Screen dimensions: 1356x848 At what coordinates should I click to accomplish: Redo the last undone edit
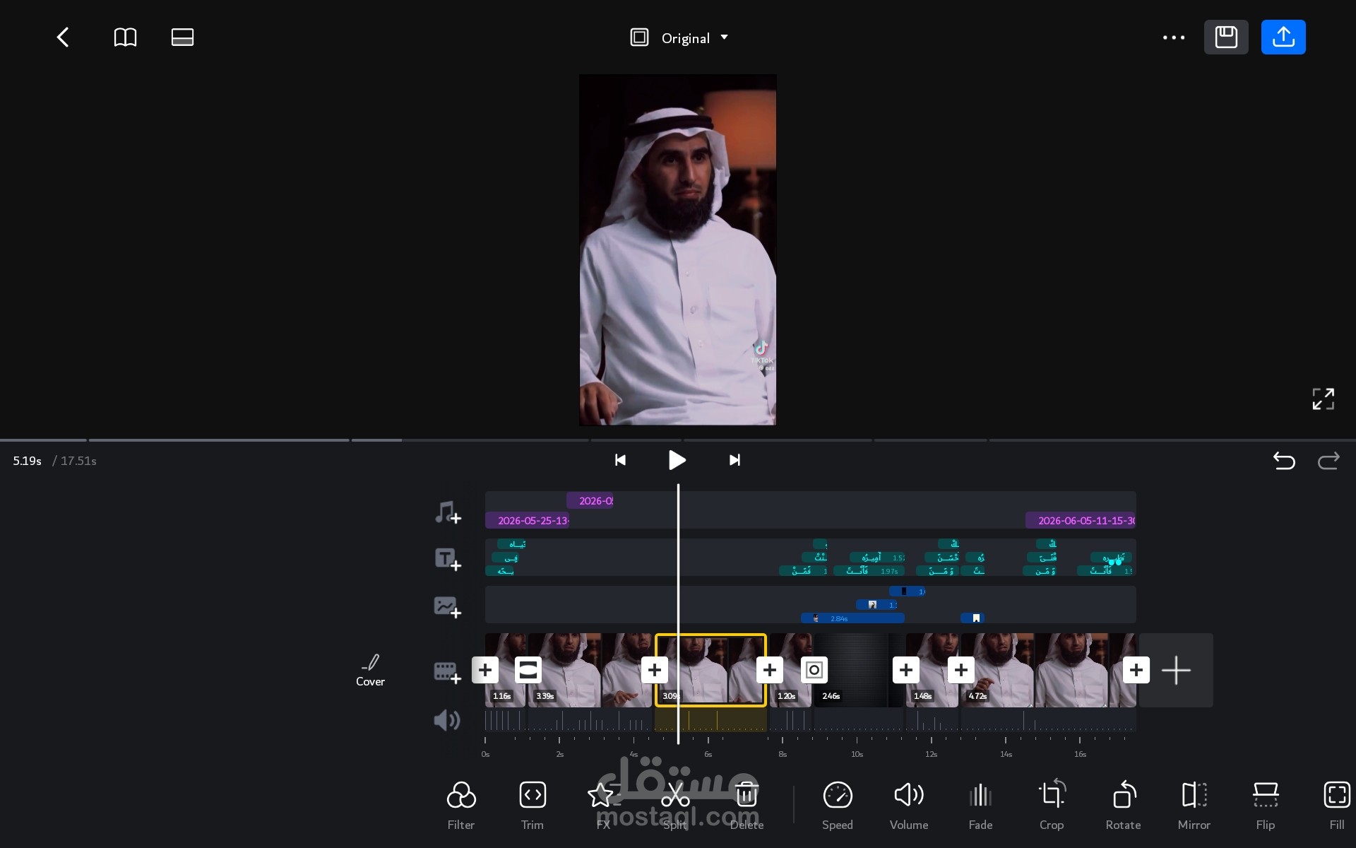[1328, 461]
